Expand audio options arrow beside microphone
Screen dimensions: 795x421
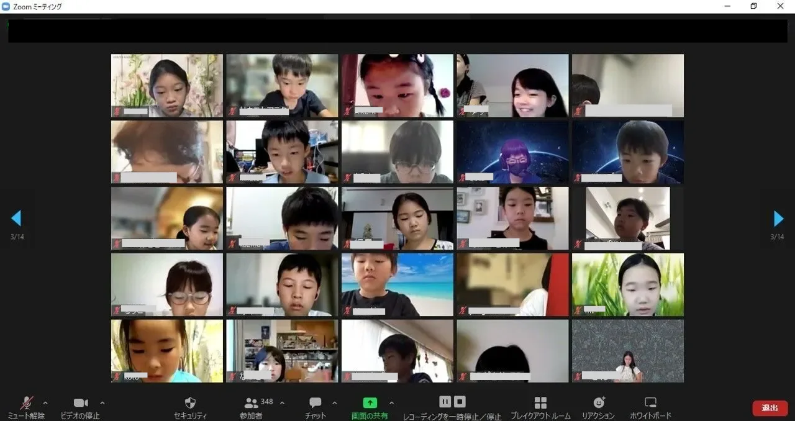pyautogui.click(x=45, y=402)
